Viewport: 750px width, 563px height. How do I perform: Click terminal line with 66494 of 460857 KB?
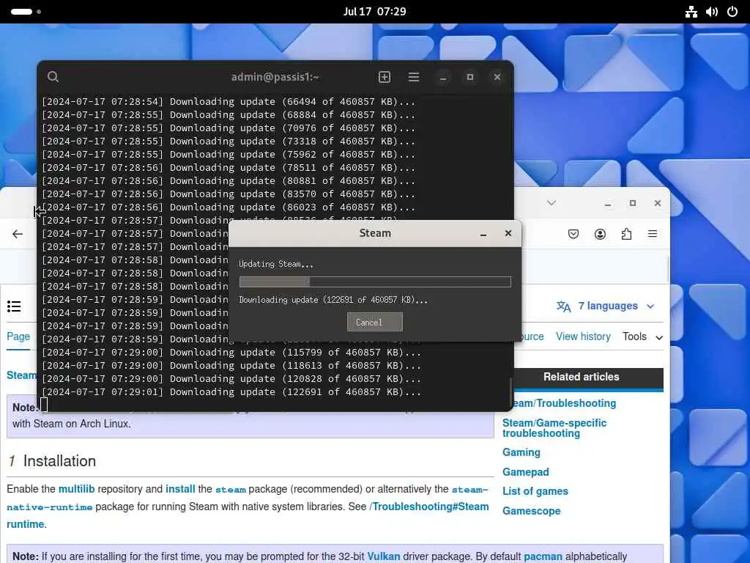click(x=229, y=101)
